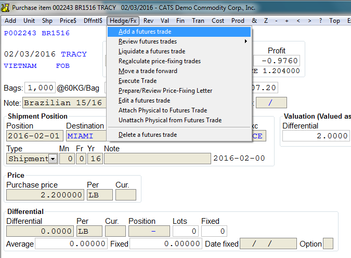Click the Destination field MIAMI

pos(86,136)
